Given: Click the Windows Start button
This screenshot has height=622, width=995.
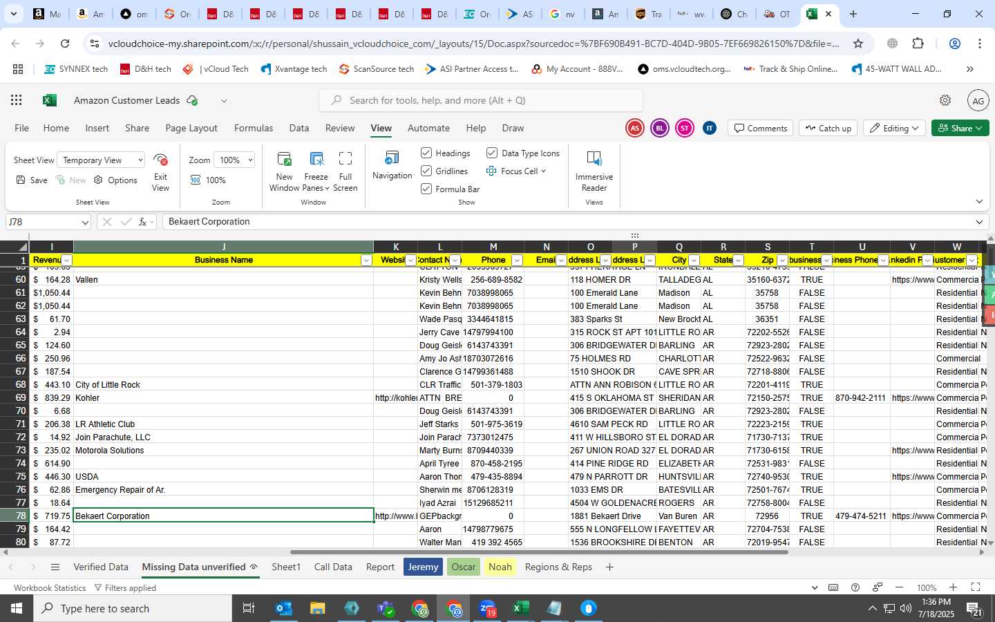Looking at the screenshot, I should point(17,608).
